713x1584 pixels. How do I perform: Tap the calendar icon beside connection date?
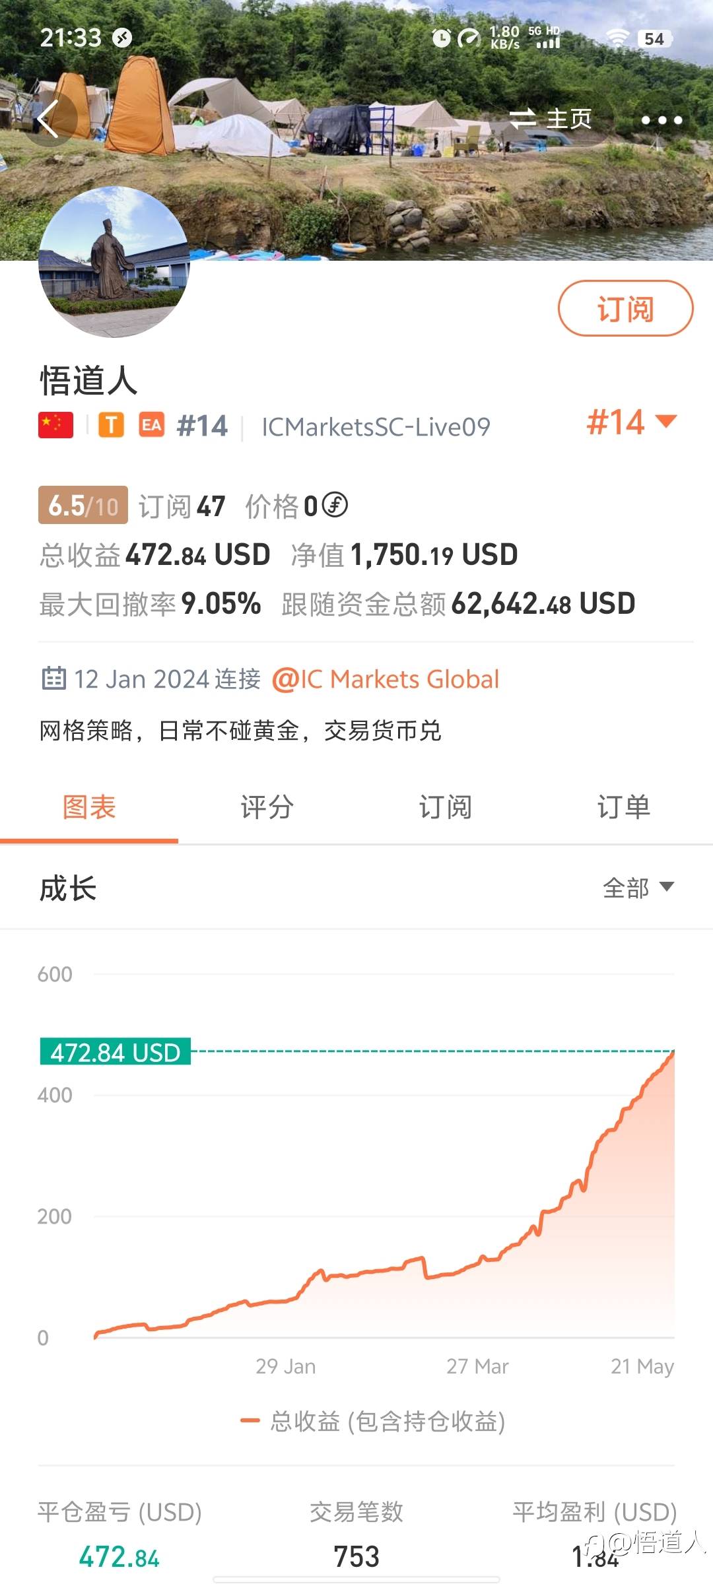[54, 678]
